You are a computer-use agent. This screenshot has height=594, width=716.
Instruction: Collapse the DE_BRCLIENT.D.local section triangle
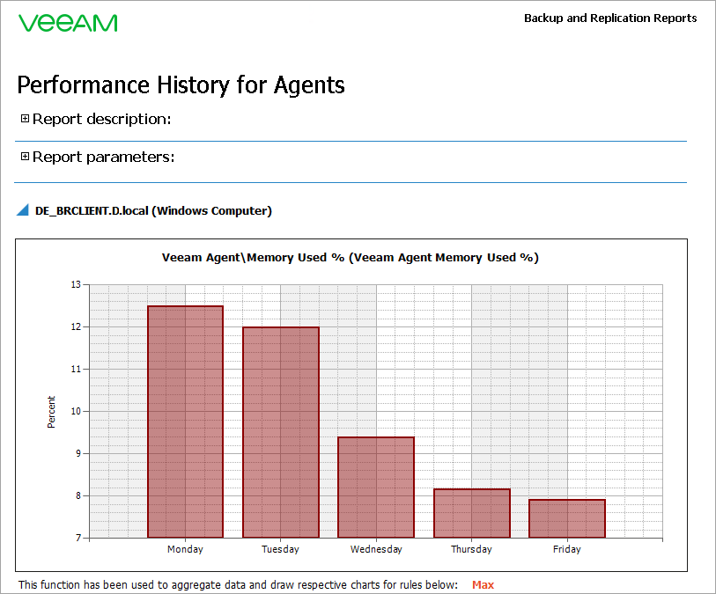[23, 209]
